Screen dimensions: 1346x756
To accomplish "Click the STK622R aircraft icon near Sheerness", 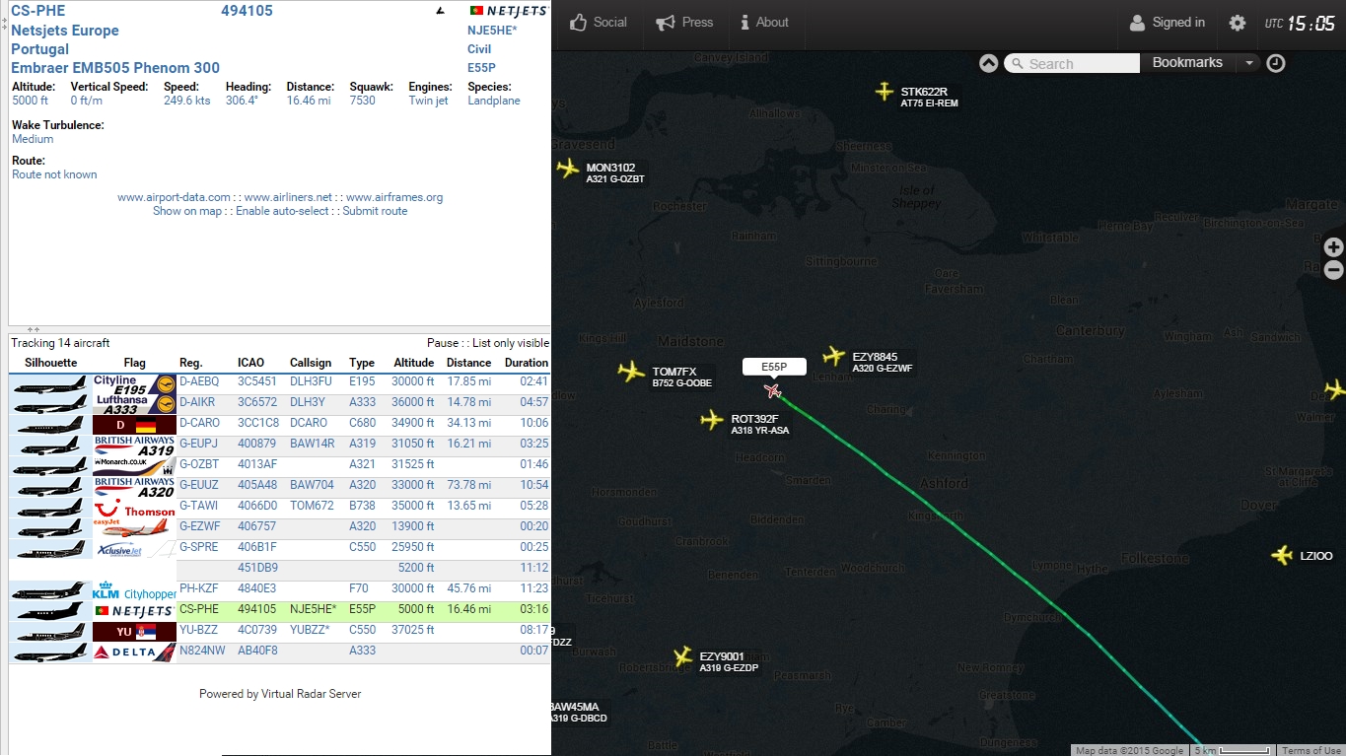I will (x=885, y=93).
